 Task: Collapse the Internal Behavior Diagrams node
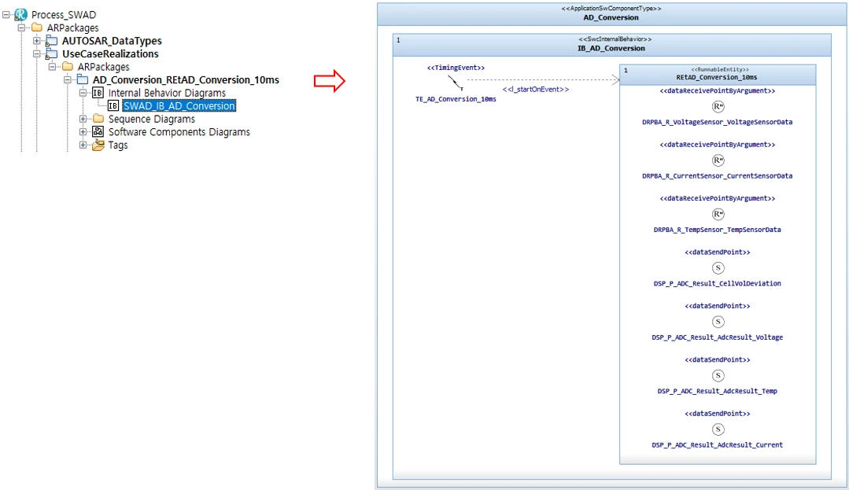(83, 93)
